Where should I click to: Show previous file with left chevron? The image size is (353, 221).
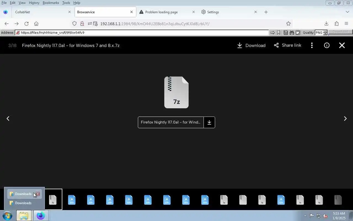8,119
